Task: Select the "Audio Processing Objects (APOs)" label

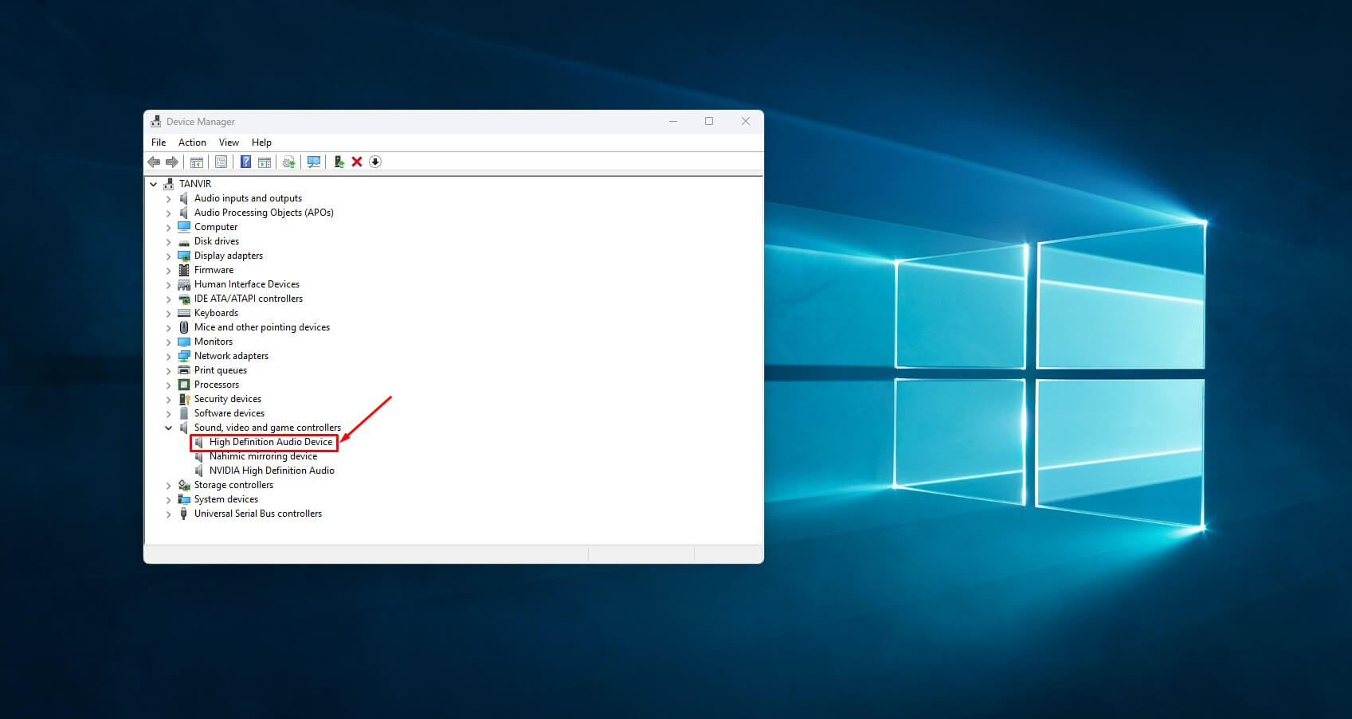Action: 264,213
